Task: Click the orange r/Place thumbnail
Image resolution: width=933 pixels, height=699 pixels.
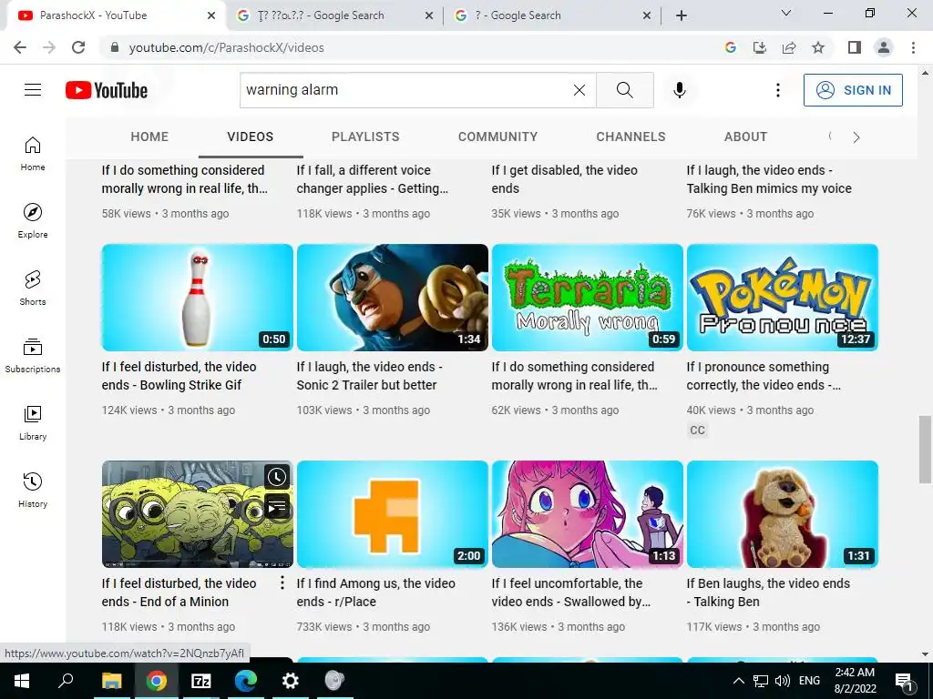Action: click(x=392, y=514)
